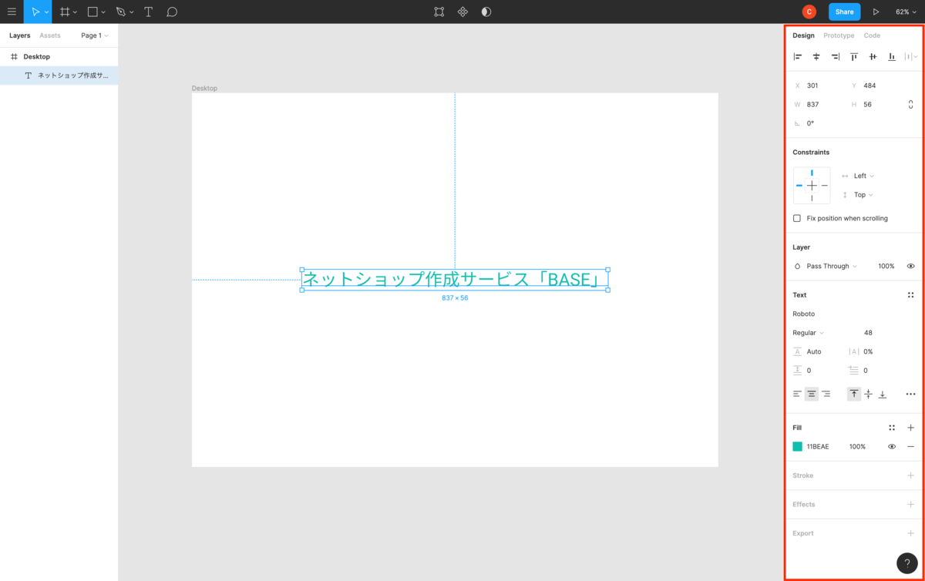Select the ネットショップ text layer

(59, 76)
